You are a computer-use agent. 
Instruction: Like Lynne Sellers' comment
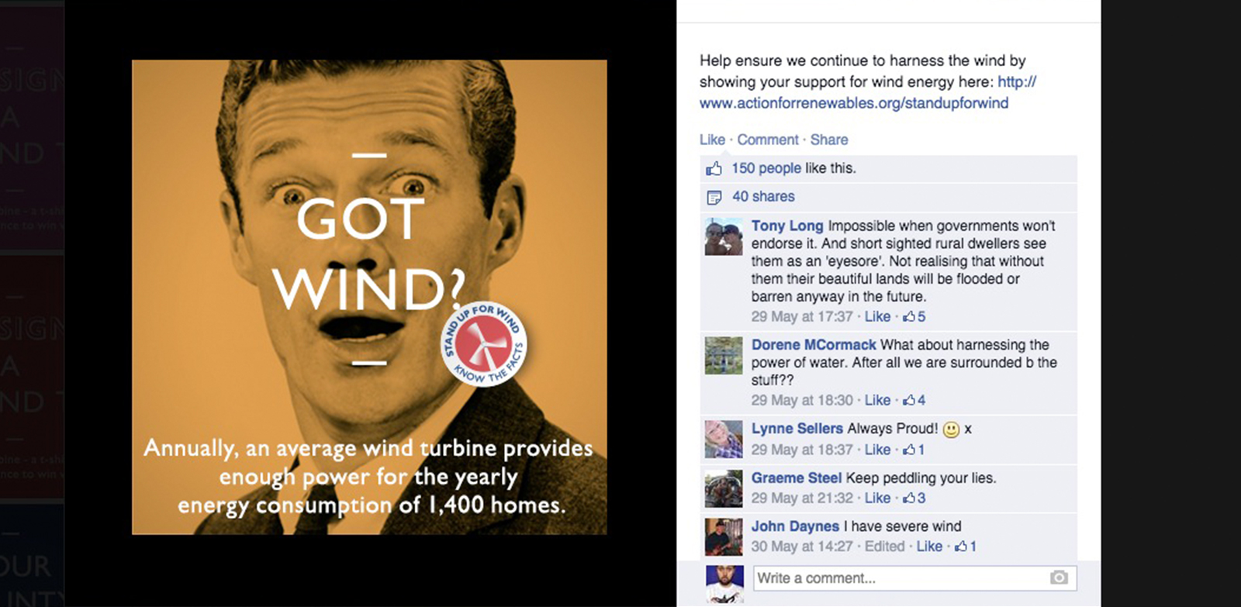[877, 450]
